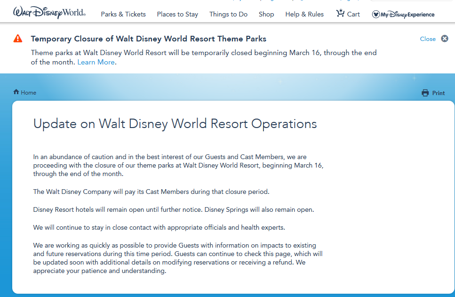Follow the Learn More link
Viewport: 455px width, 297px height.
point(96,62)
